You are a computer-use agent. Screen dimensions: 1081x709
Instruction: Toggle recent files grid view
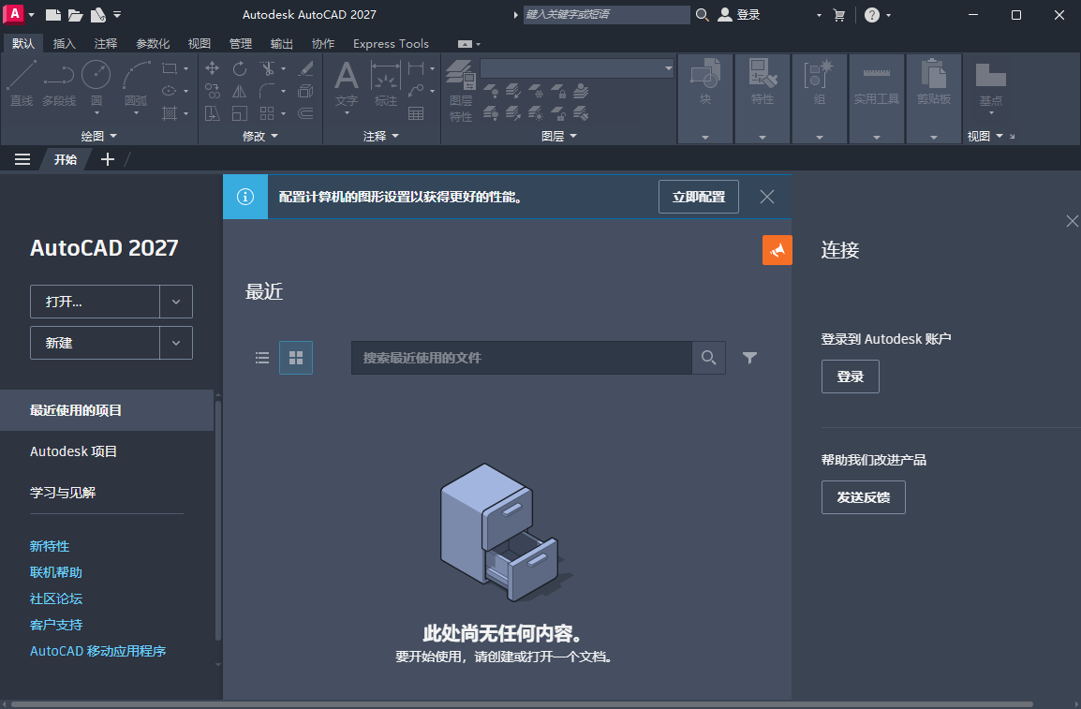click(x=295, y=357)
